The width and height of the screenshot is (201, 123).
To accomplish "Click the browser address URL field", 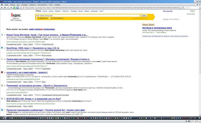I will coord(102,8).
